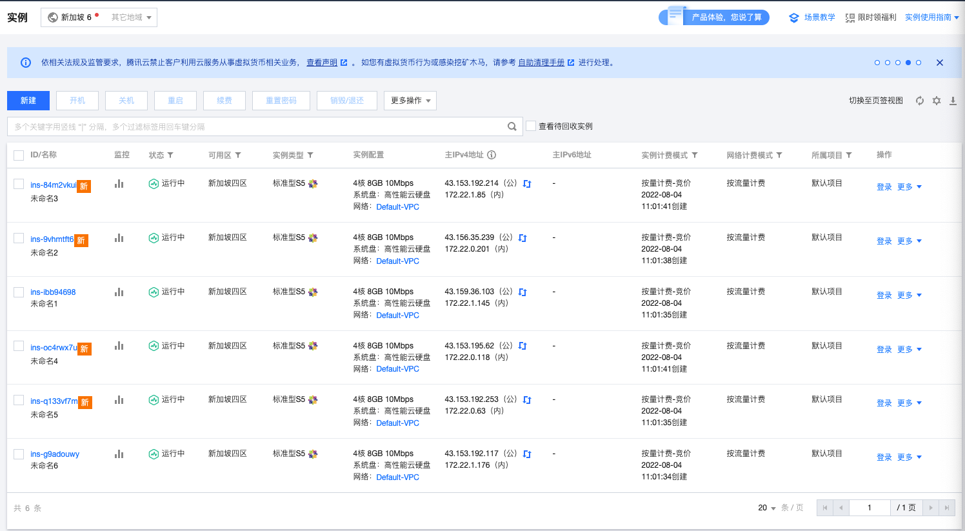The image size is (965, 531).
Task: Click IP convert icon next to 43.159.36.103
Action: pyautogui.click(x=522, y=292)
